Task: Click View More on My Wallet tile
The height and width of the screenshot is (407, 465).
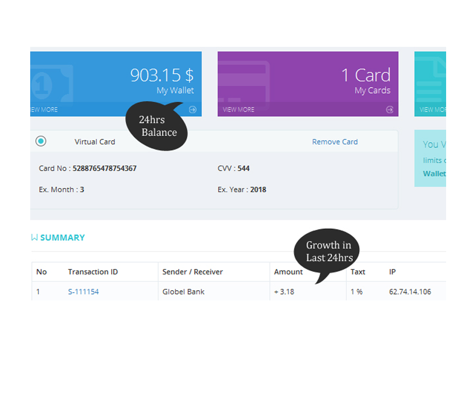Action: pyautogui.click(x=44, y=110)
